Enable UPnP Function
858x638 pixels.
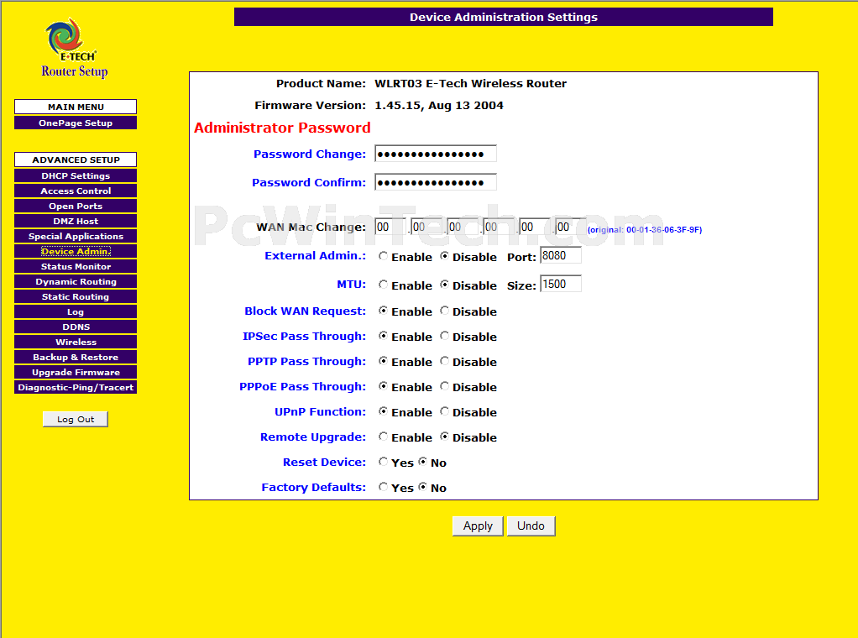pyautogui.click(x=383, y=411)
